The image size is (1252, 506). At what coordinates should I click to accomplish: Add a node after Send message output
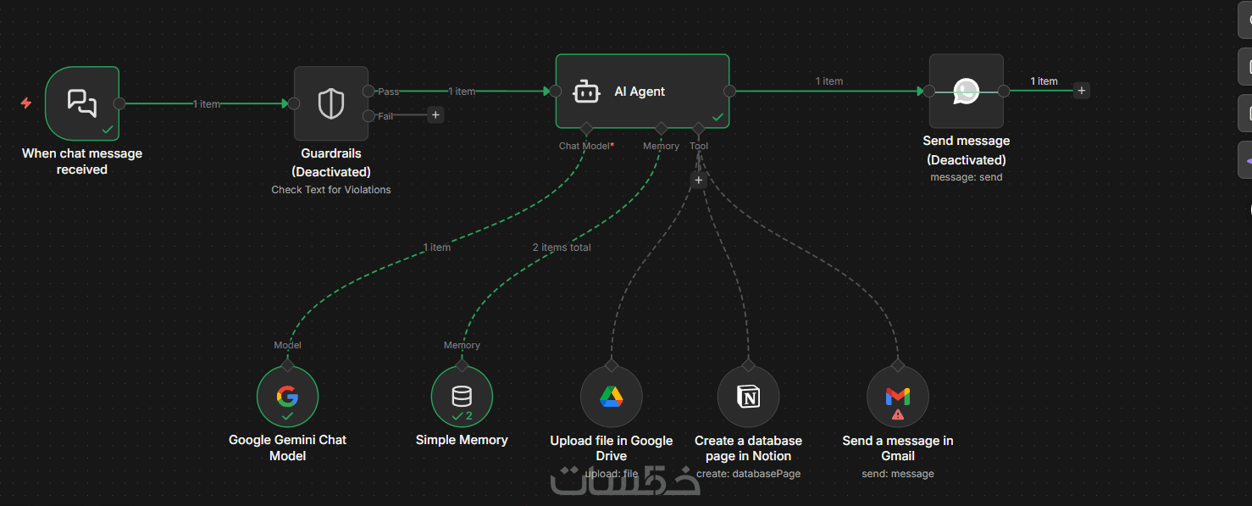[x=1081, y=91]
